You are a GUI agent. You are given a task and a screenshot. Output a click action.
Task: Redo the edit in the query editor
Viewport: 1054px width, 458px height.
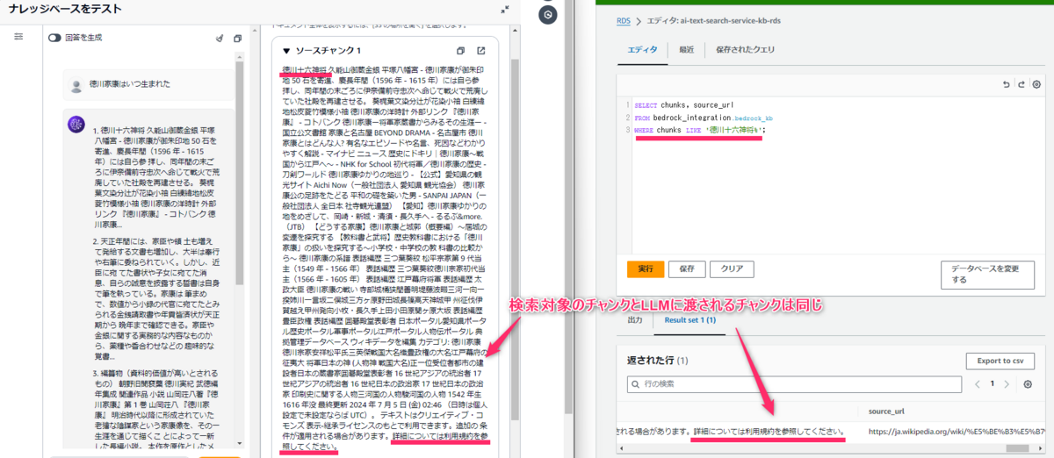tap(1022, 84)
